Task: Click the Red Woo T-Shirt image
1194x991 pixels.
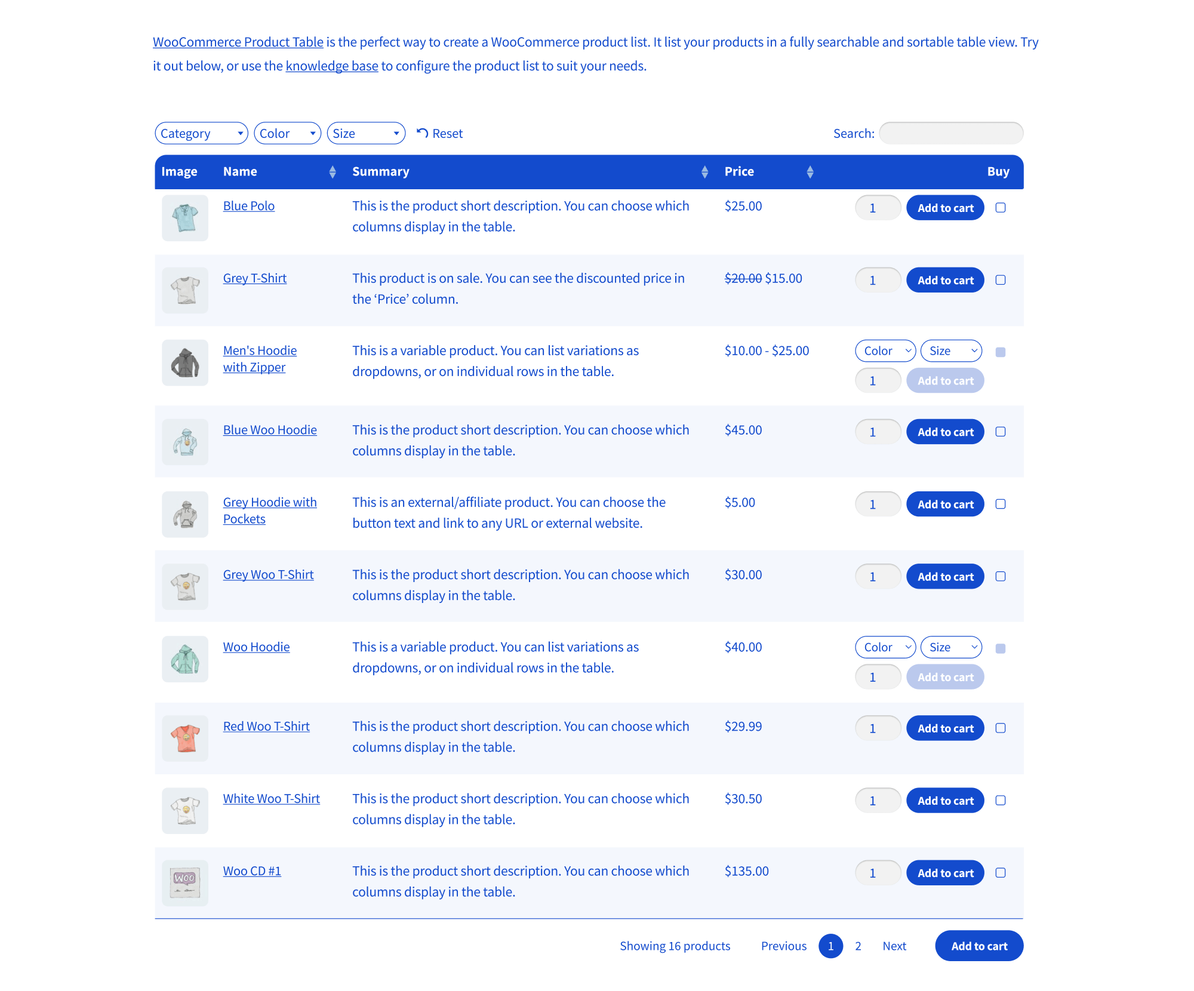Action: pos(185,738)
